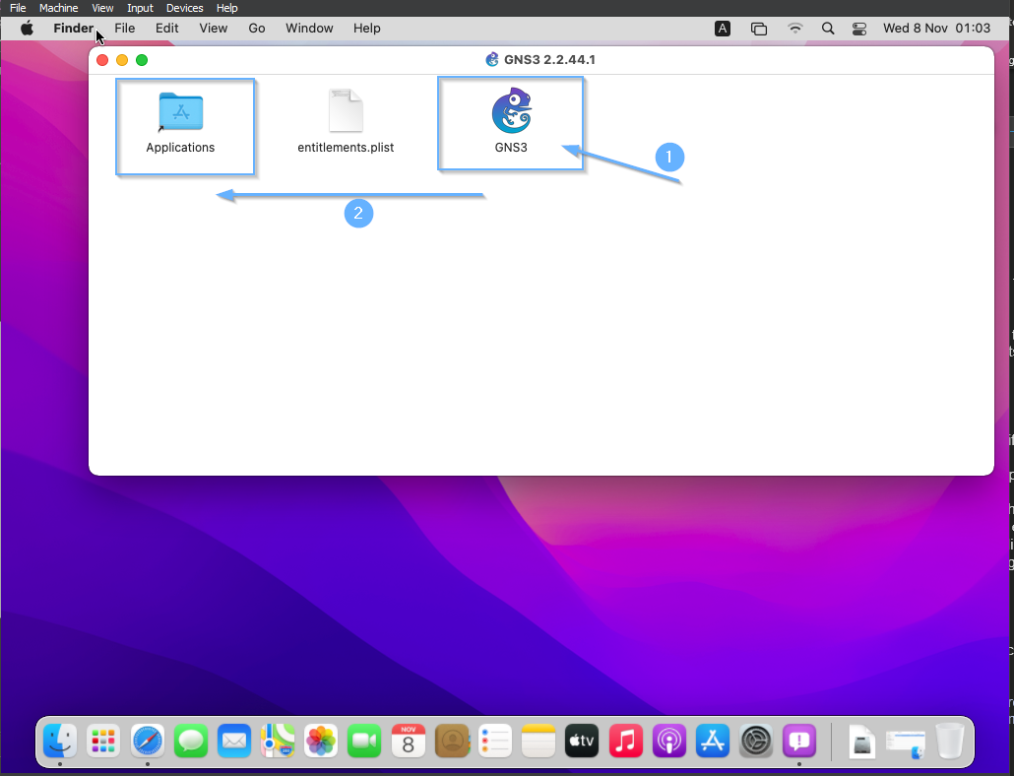Open System Preferences gear in Dock
Screen dimensions: 1014x776
click(x=756, y=740)
